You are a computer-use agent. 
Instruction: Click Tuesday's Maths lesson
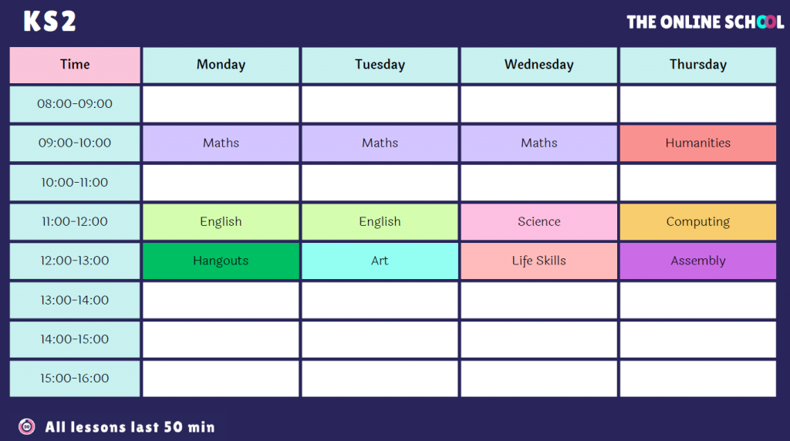tap(380, 143)
